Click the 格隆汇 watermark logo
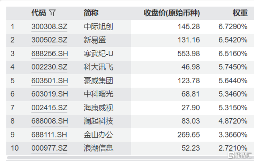 point(240,155)
